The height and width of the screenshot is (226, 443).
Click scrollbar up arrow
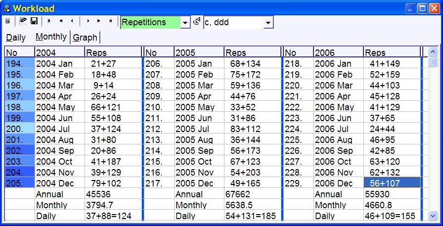(433, 52)
